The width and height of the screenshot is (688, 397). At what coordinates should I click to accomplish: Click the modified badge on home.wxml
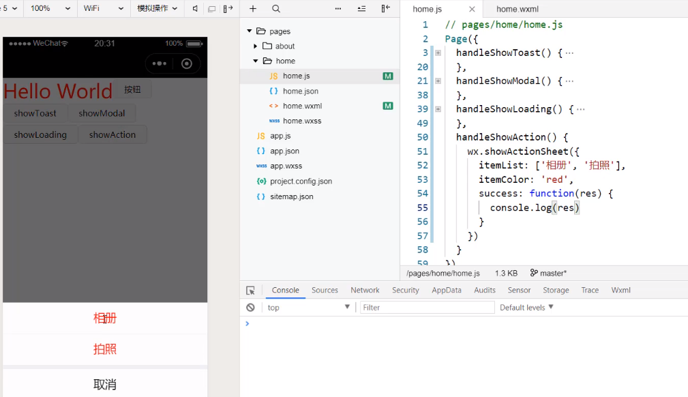388,106
